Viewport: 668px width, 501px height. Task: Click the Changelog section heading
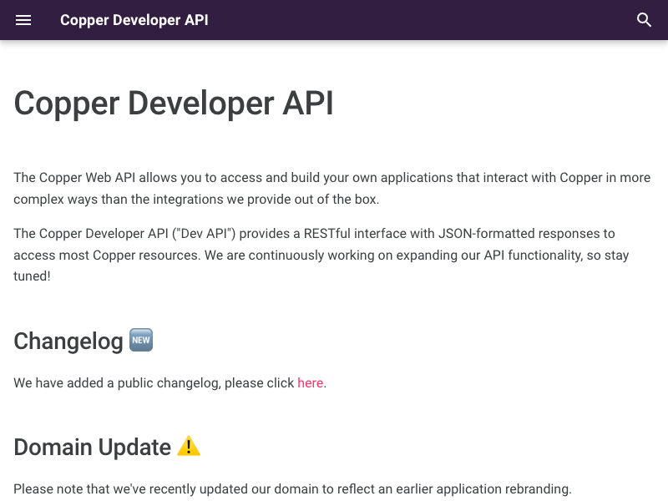(68, 342)
